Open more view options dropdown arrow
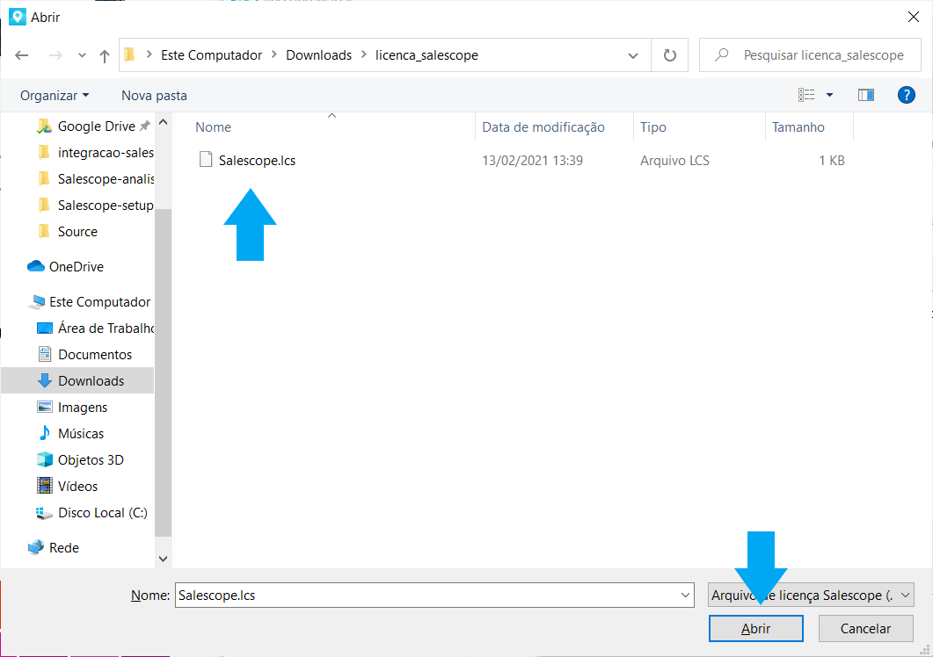 coord(829,95)
